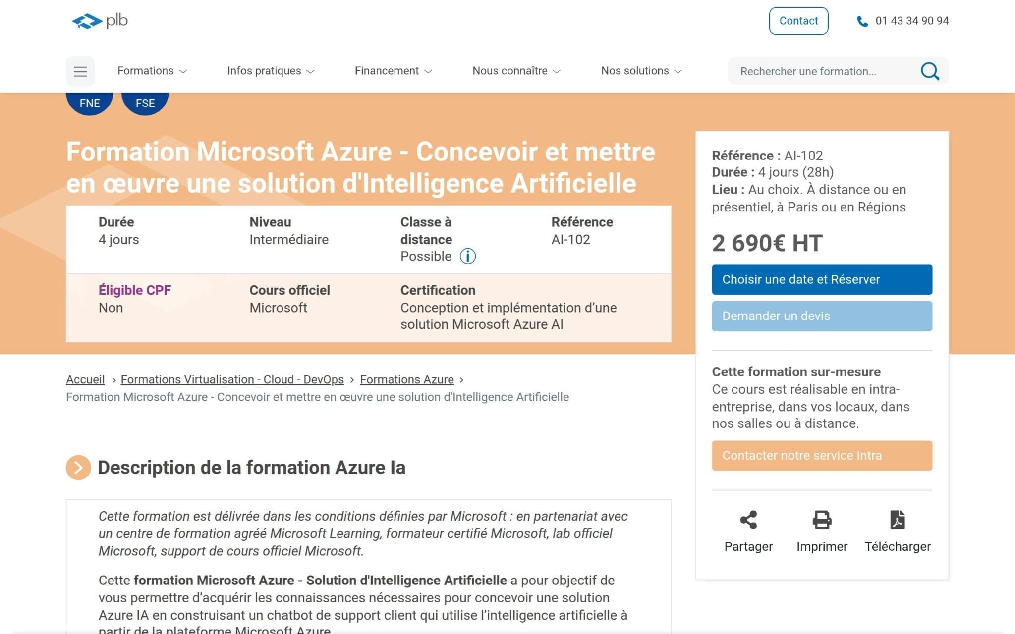The height and width of the screenshot is (634, 1015).
Task: Click the magnifier search icon
Action: (930, 71)
